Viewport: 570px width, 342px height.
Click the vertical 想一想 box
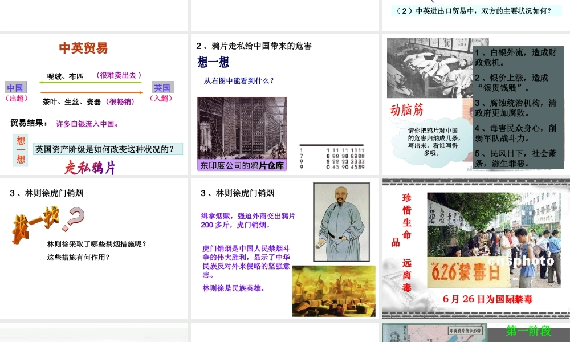click(x=21, y=150)
